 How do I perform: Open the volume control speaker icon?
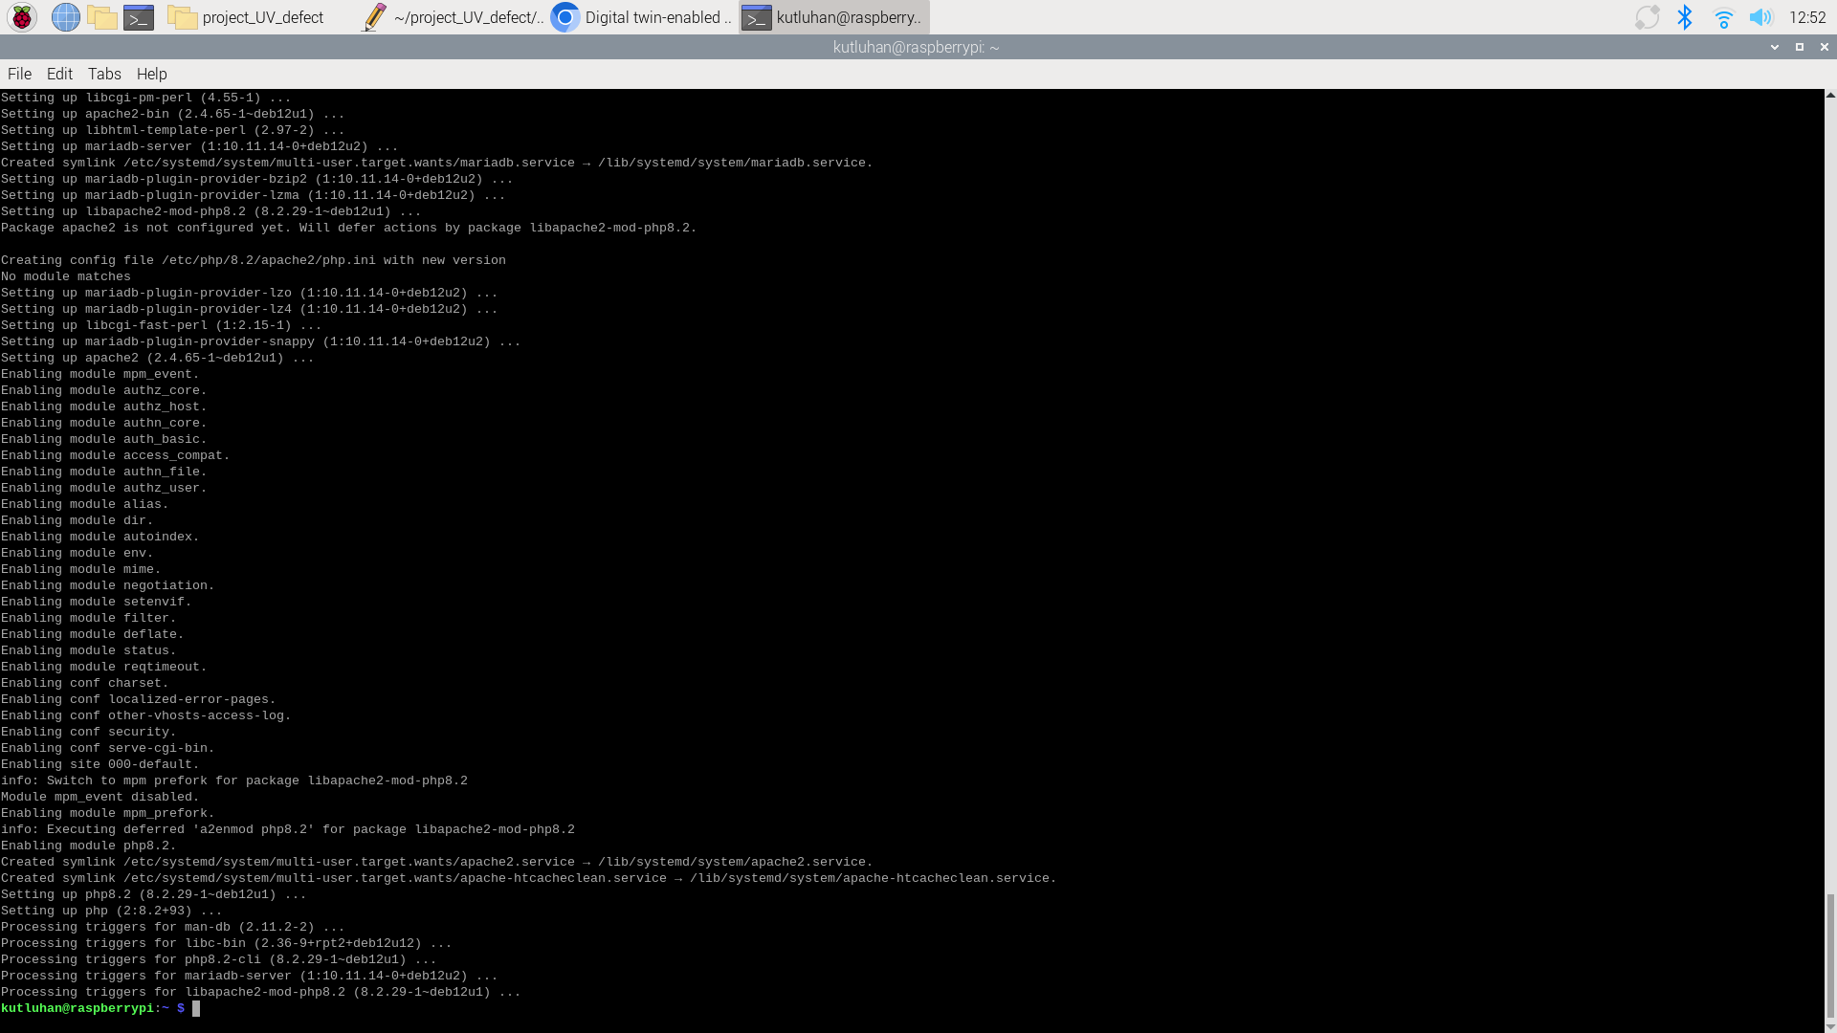tap(1760, 17)
